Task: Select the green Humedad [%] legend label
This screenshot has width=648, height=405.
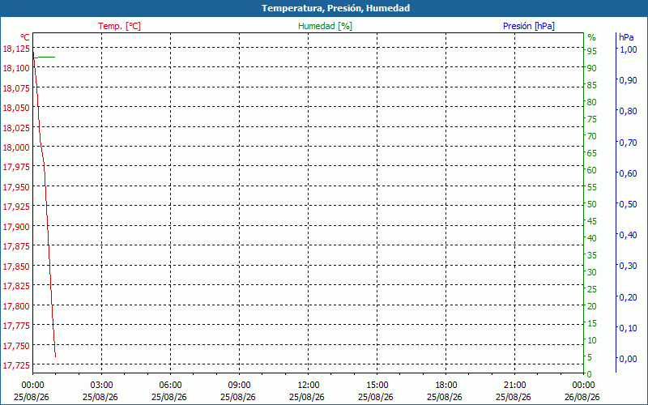Action: coord(325,26)
